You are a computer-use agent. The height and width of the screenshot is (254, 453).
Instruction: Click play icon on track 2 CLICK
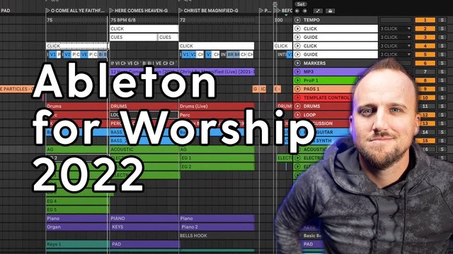coord(297,28)
